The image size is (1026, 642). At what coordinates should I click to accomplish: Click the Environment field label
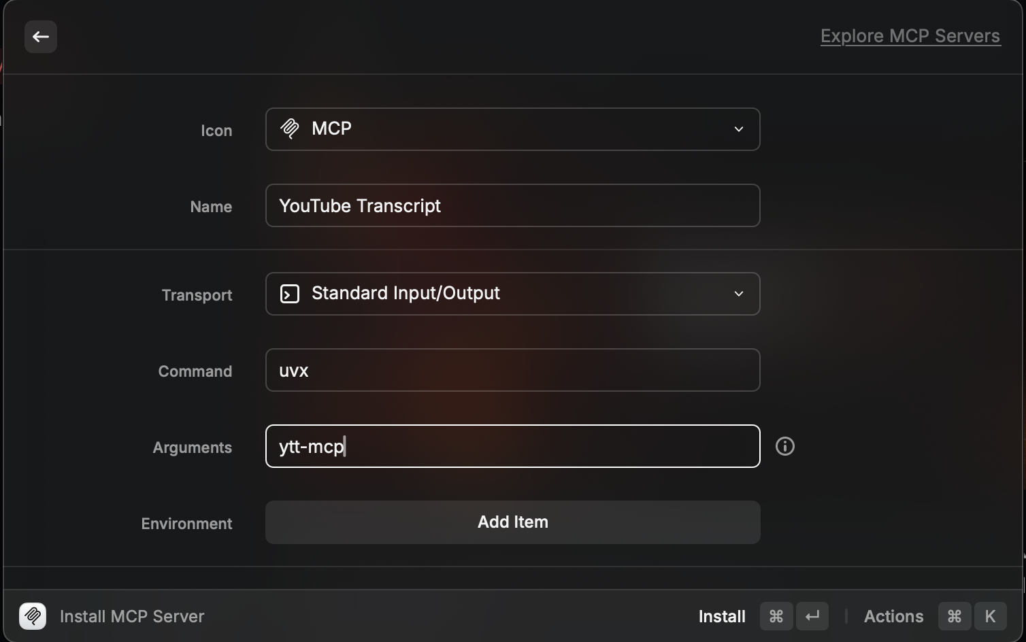pos(186,524)
